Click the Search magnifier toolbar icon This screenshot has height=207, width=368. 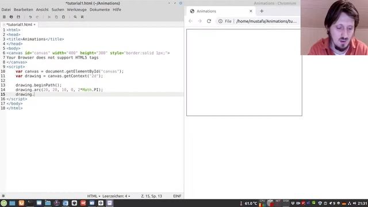point(75,17)
